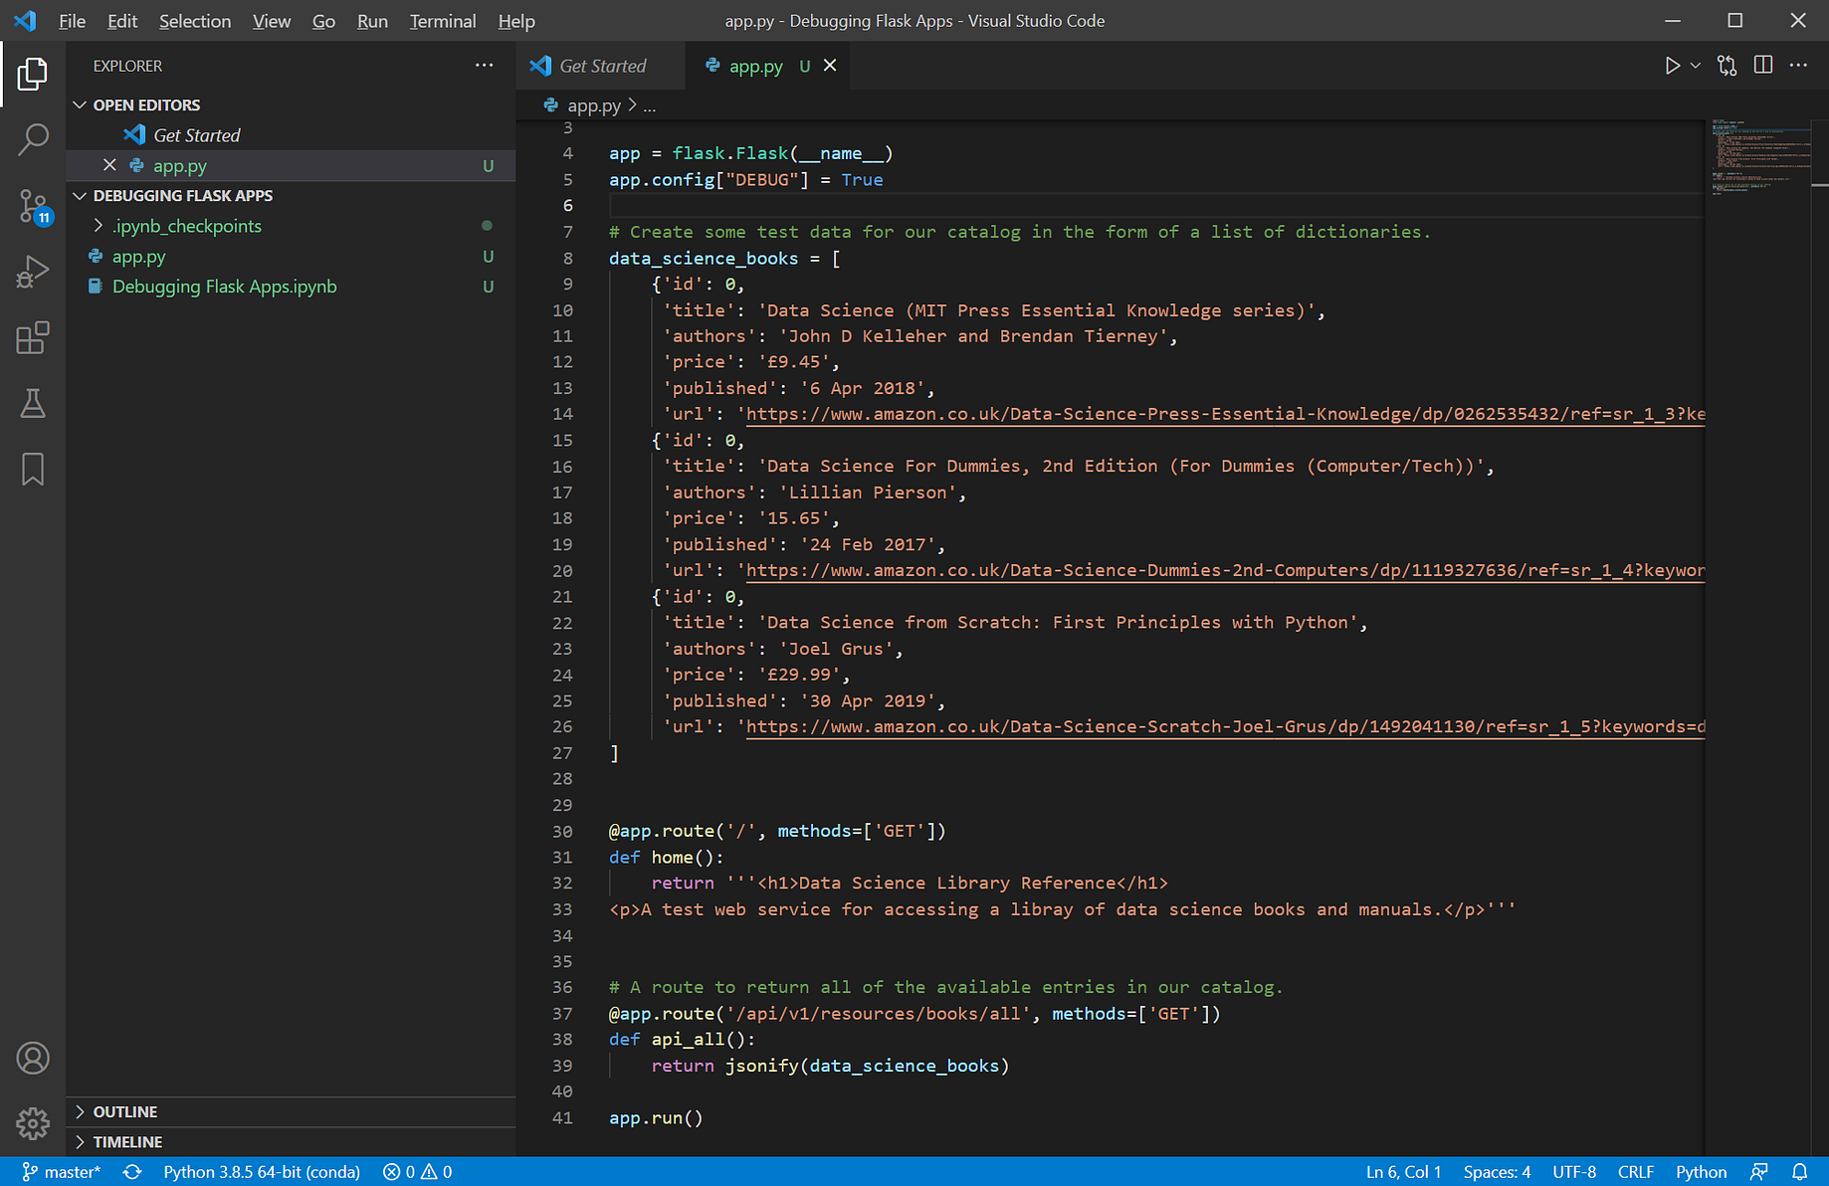Expand the Timeline panel
The height and width of the screenshot is (1186, 1829).
(127, 1142)
